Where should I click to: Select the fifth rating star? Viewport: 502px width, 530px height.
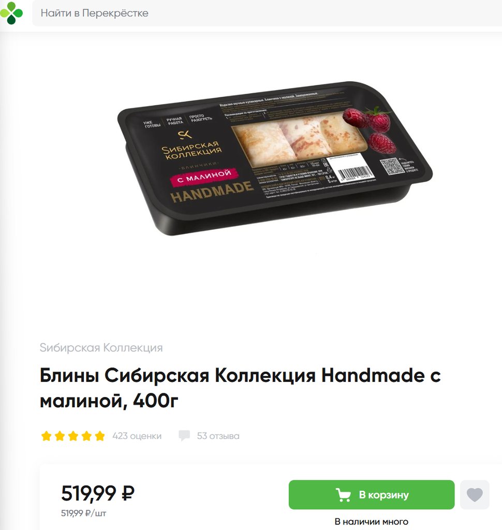100,436
